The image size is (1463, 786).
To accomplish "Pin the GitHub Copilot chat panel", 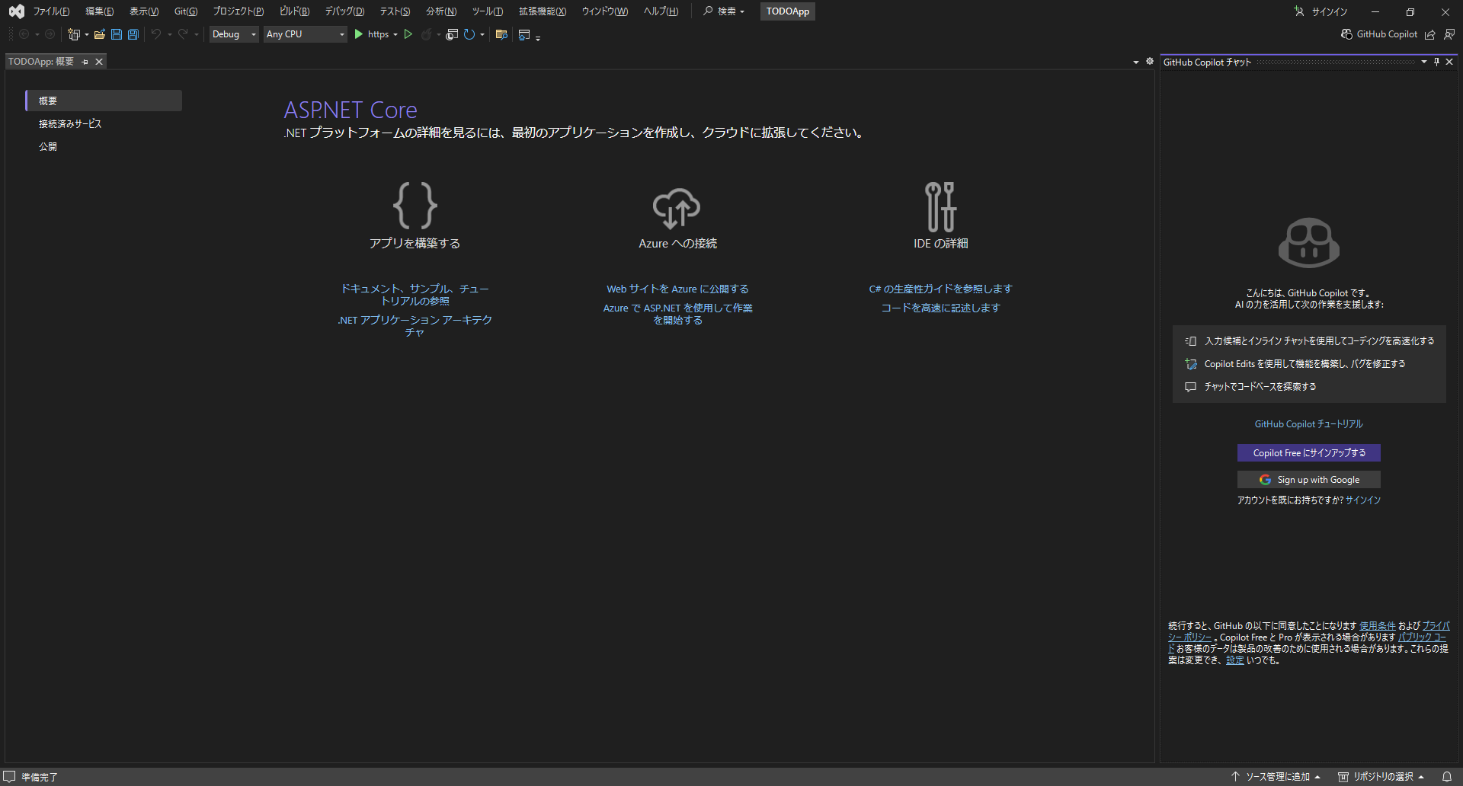I will coord(1437,62).
